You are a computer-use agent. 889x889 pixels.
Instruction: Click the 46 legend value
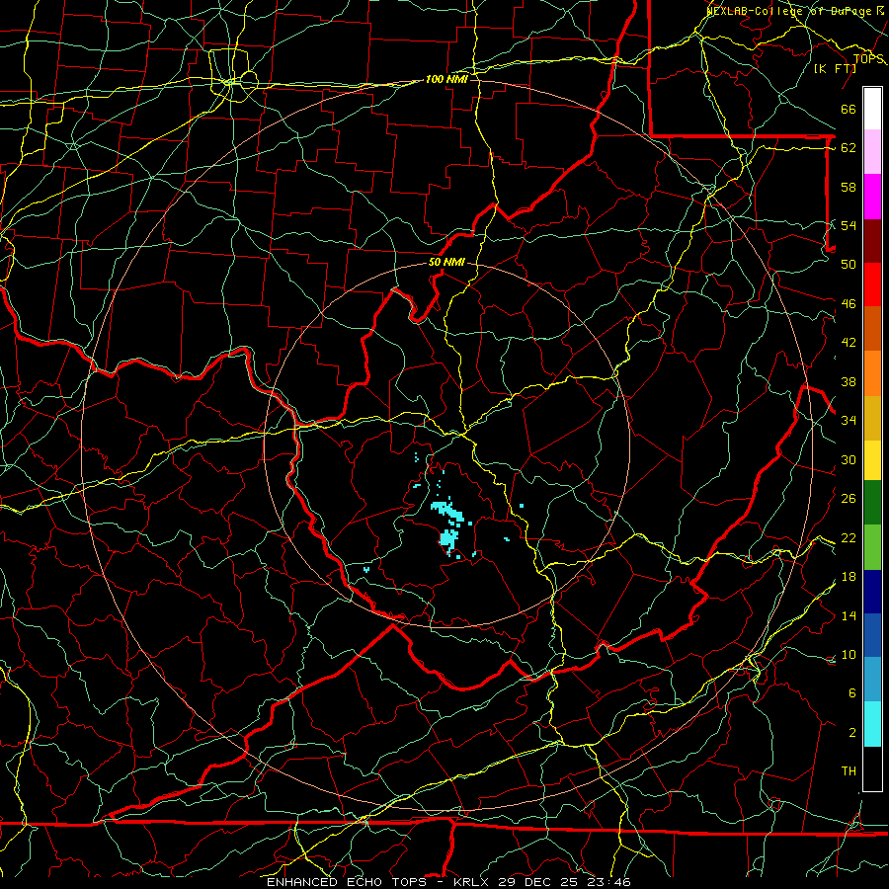849,304
